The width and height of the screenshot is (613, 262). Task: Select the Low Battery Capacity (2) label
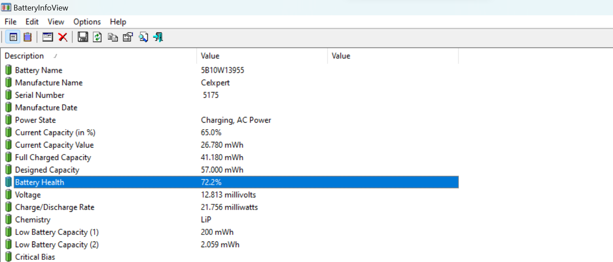tap(57, 245)
